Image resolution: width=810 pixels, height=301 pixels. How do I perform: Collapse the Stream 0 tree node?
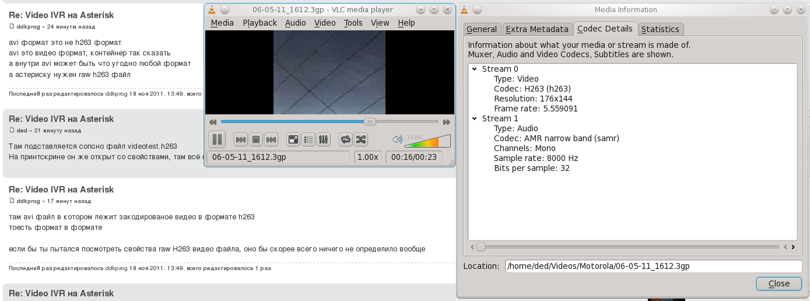(x=475, y=69)
